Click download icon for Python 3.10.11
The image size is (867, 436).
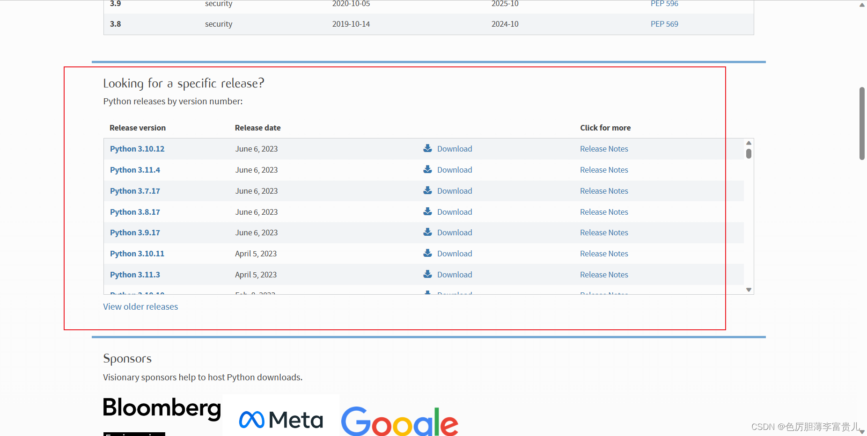coord(427,253)
